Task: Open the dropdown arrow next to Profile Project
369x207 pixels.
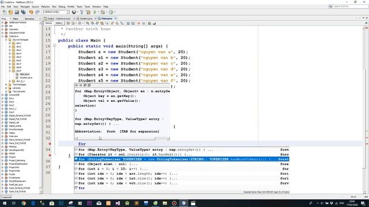Action: pyautogui.click(x=115, y=12)
